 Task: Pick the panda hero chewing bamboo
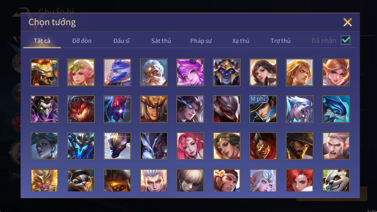coord(336,180)
